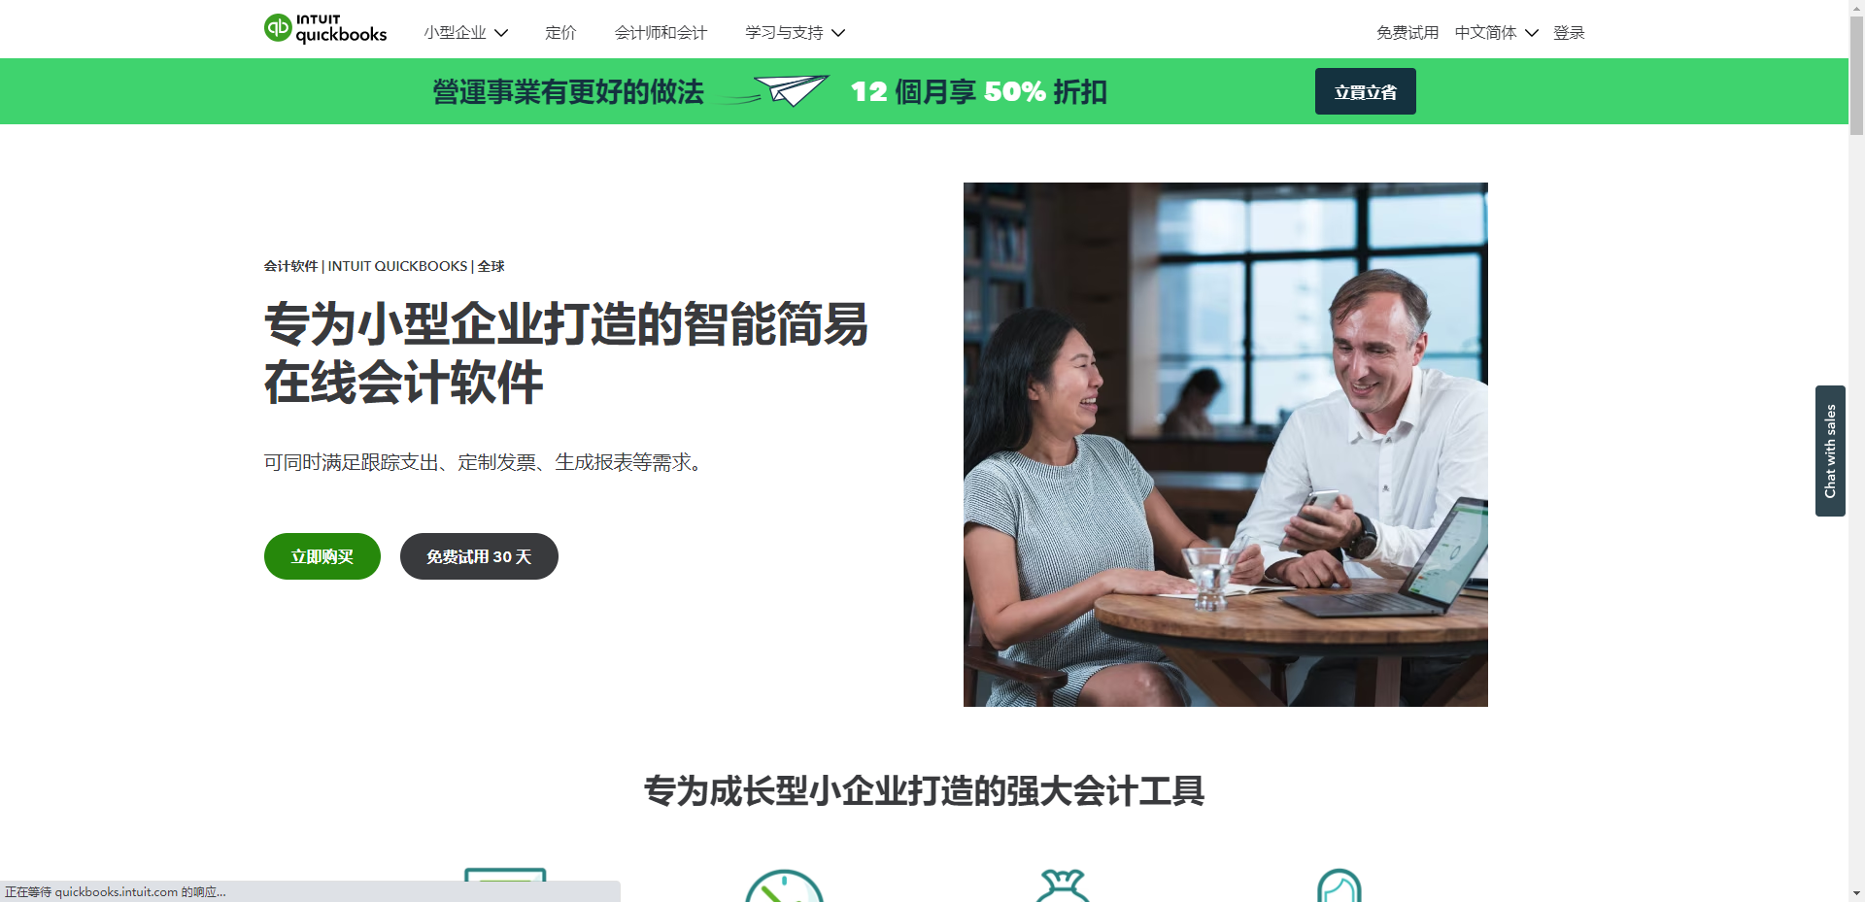Expand the 学习与支持 dropdown menu
Viewport: 1865px width, 902px height.
tap(796, 32)
